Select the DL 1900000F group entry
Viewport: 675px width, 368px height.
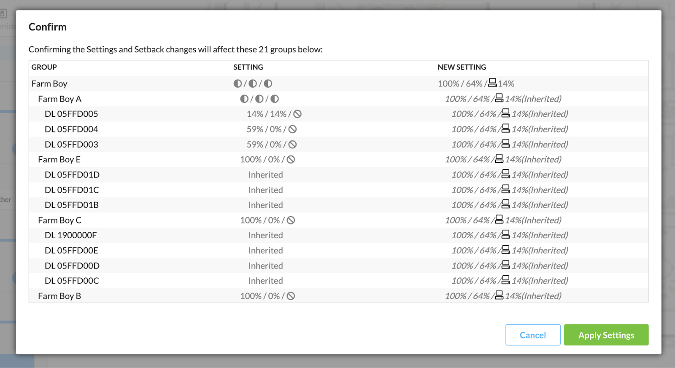pos(70,235)
